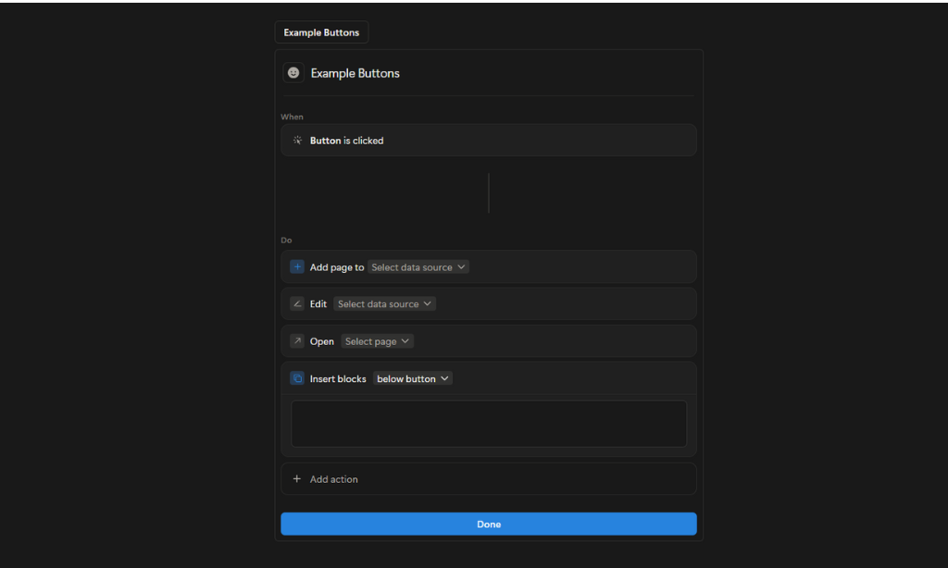Open the below button placement dropdown
948x568 pixels.
pyautogui.click(x=412, y=377)
